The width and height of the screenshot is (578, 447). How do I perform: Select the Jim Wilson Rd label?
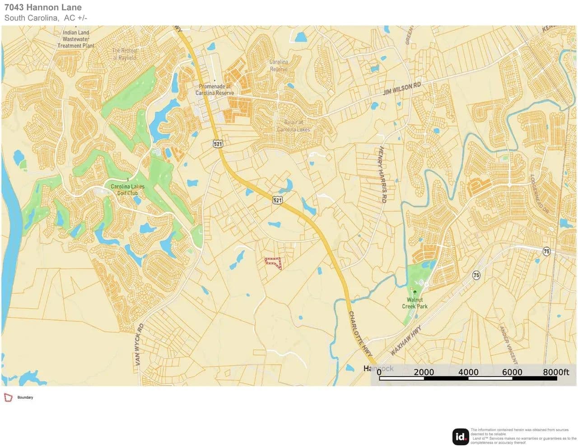[401, 88]
